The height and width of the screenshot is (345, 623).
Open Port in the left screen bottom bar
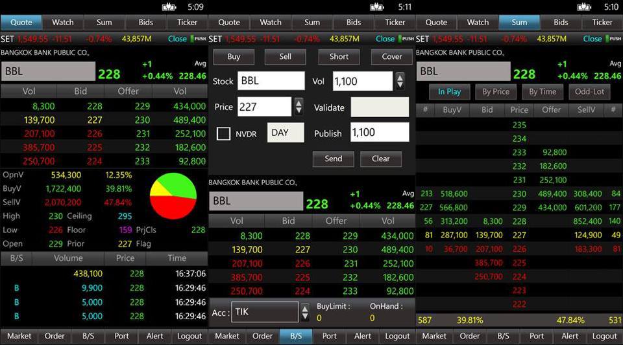coord(121,337)
